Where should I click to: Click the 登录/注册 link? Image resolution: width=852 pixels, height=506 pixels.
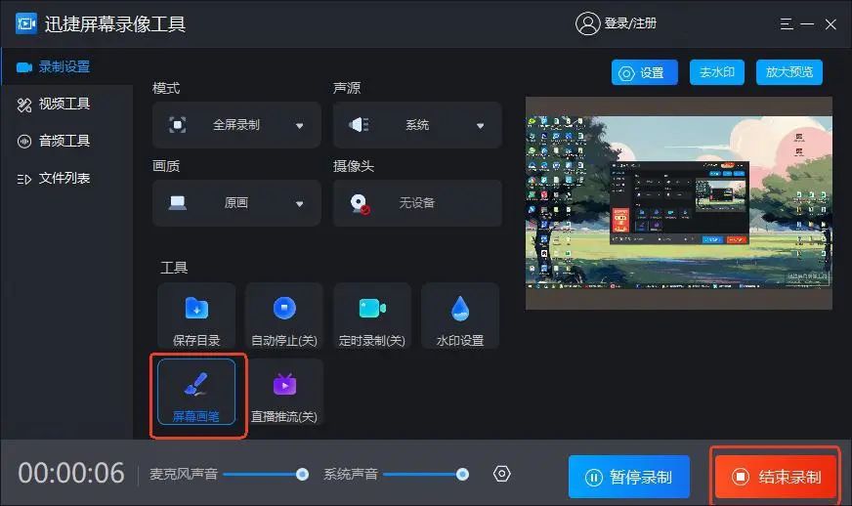pyautogui.click(x=630, y=23)
